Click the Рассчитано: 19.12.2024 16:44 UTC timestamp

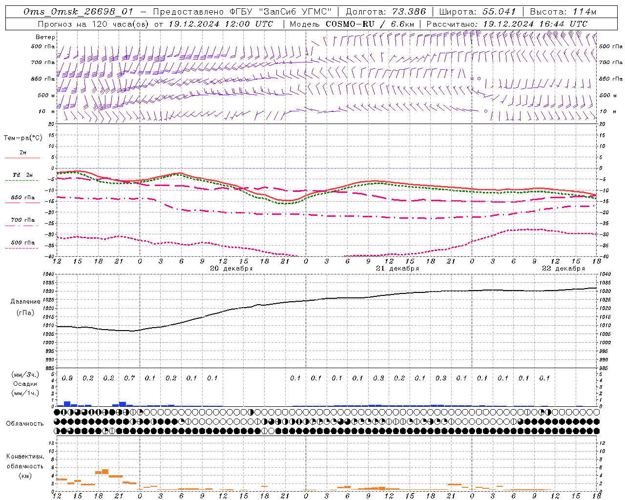click(x=507, y=24)
